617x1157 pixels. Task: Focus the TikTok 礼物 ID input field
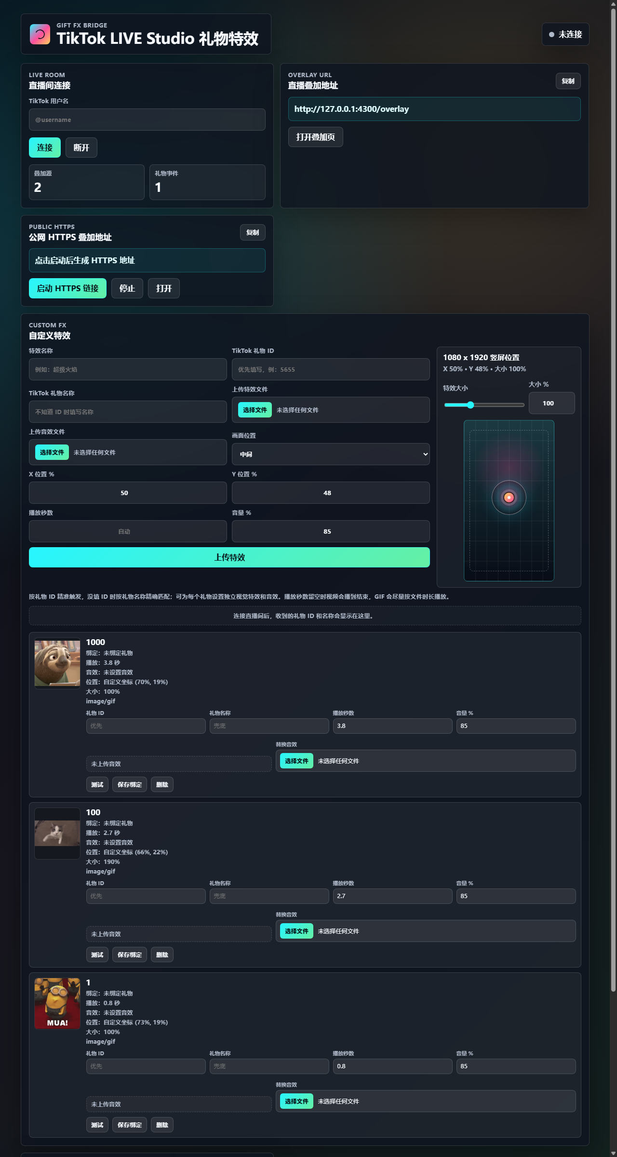(331, 369)
